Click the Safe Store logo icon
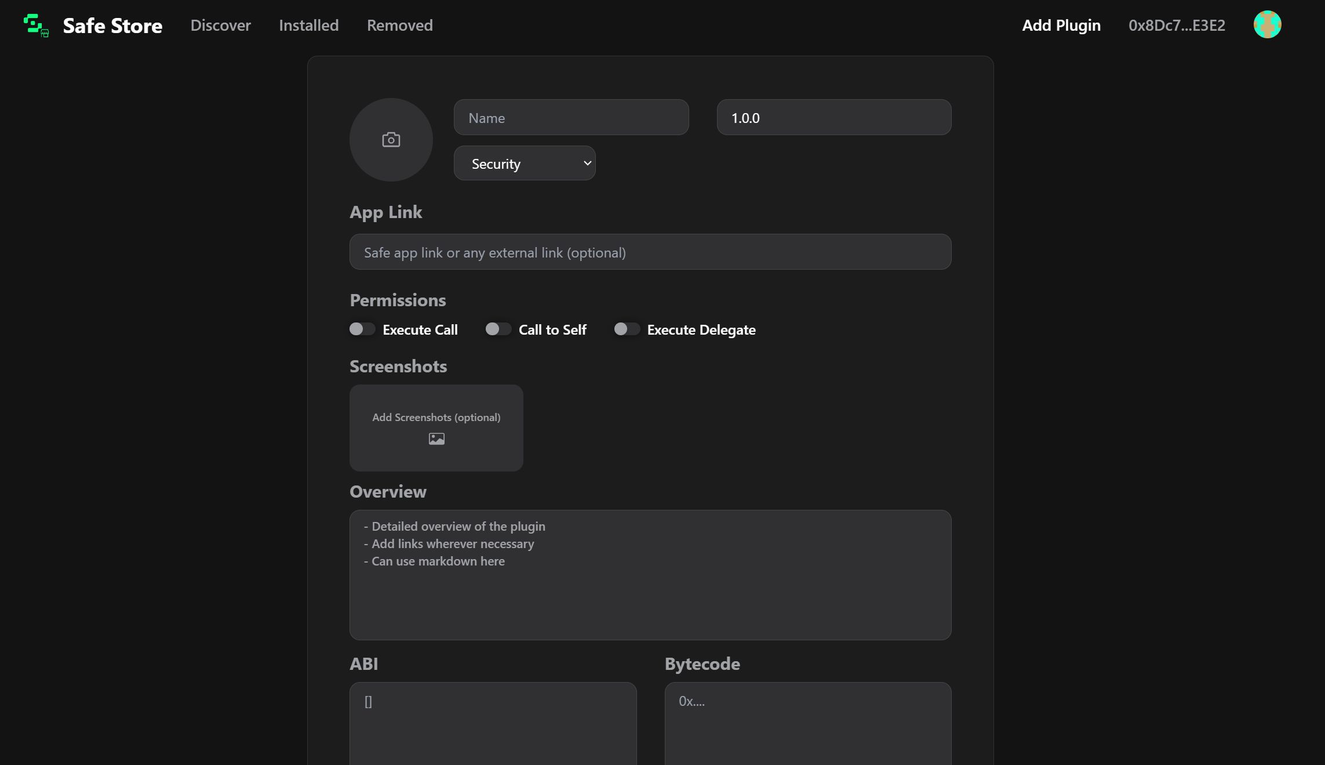This screenshot has width=1325, height=765. click(36, 26)
